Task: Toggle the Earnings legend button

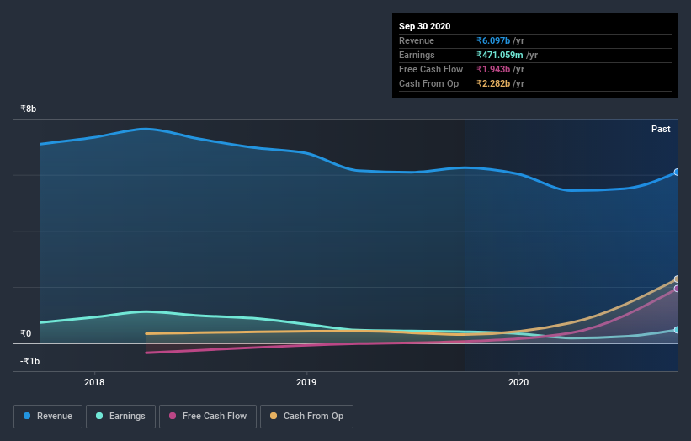Action: 120,417
